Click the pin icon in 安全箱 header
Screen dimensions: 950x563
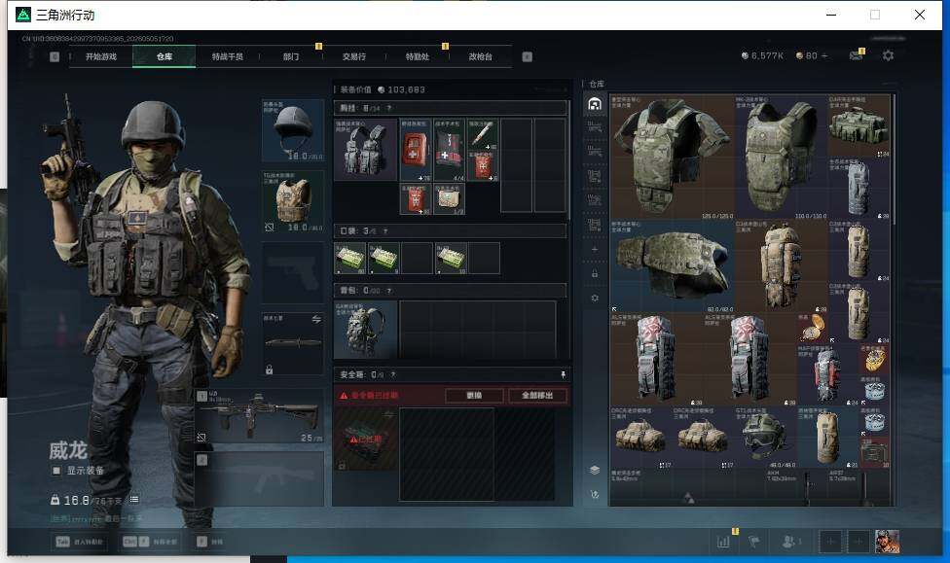coord(563,374)
